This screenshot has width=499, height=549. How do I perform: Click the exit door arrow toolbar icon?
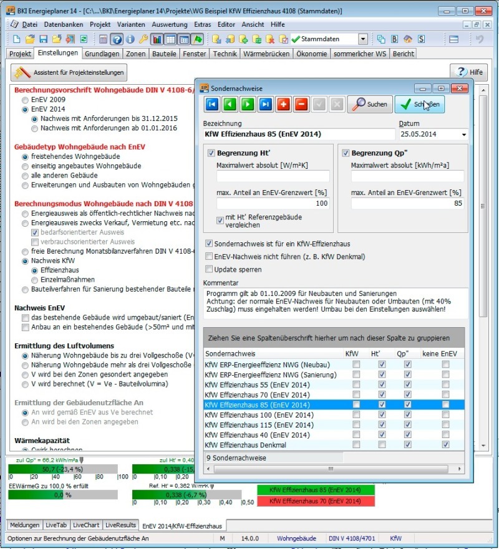pos(70,39)
